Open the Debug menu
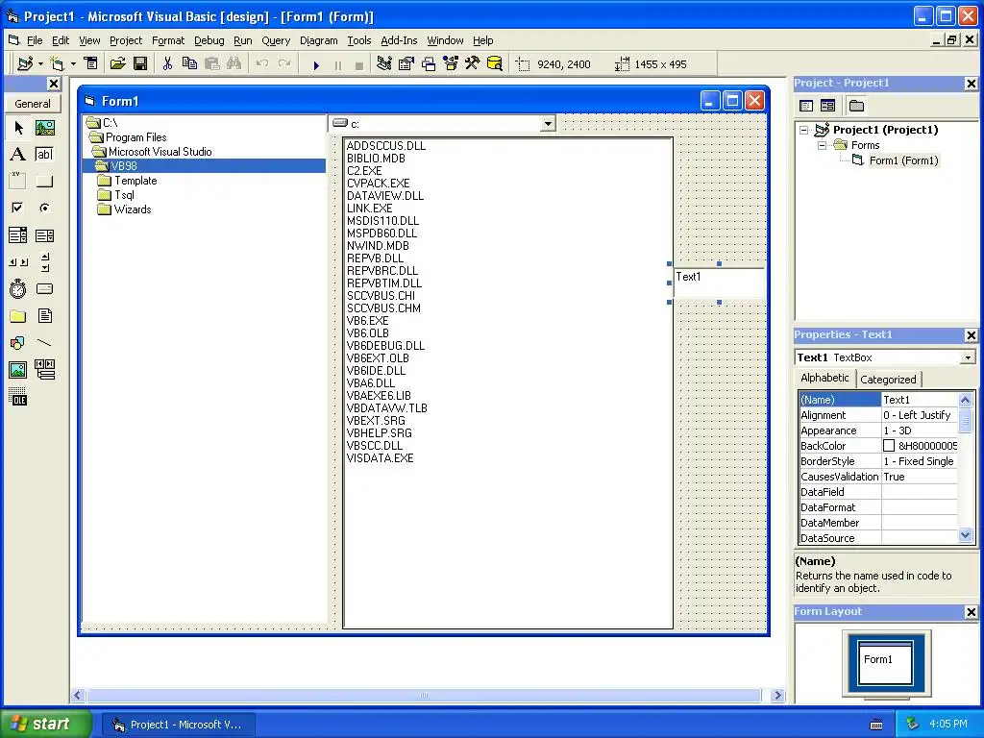The height and width of the screenshot is (738, 984). [x=209, y=40]
